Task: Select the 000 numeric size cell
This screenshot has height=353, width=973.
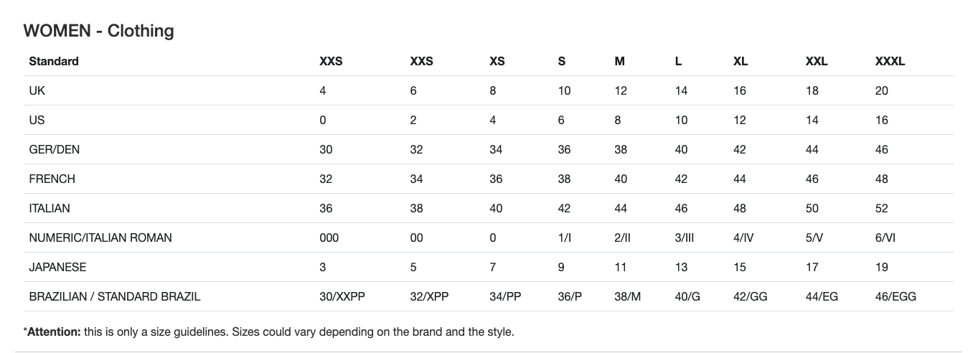Action: point(329,237)
